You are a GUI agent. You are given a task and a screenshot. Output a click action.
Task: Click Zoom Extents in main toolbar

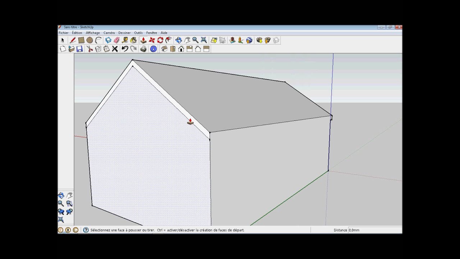[204, 40]
